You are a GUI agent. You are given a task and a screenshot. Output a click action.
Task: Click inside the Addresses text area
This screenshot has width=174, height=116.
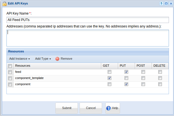(x=87, y=38)
